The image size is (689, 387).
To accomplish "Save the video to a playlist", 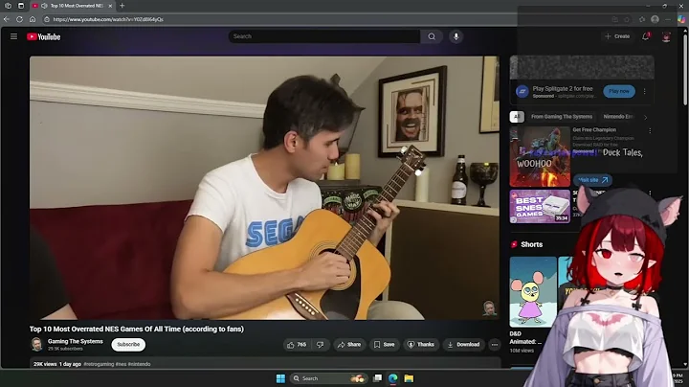I will pyautogui.click(x=384, y=345).
